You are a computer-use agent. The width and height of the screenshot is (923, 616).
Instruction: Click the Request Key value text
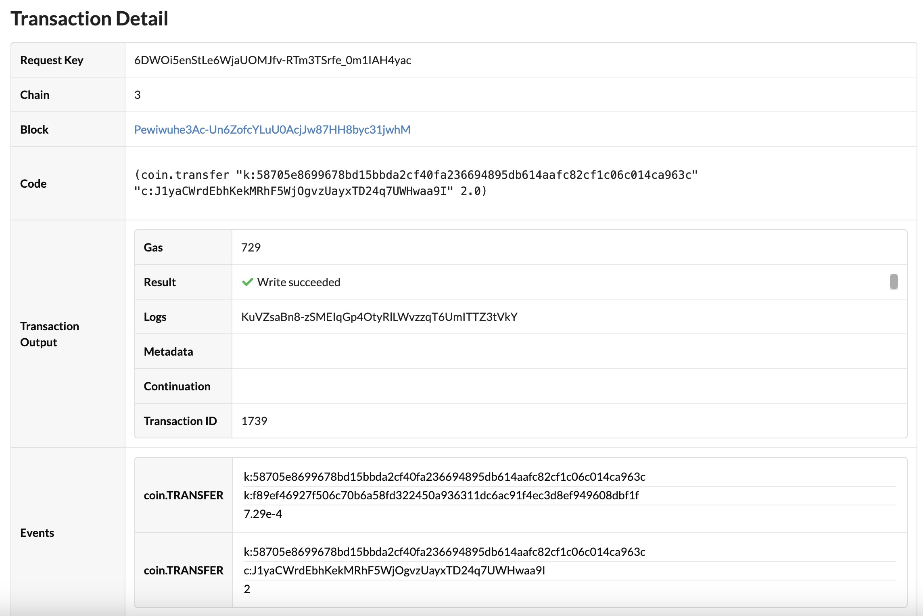(x=273, y=61)
